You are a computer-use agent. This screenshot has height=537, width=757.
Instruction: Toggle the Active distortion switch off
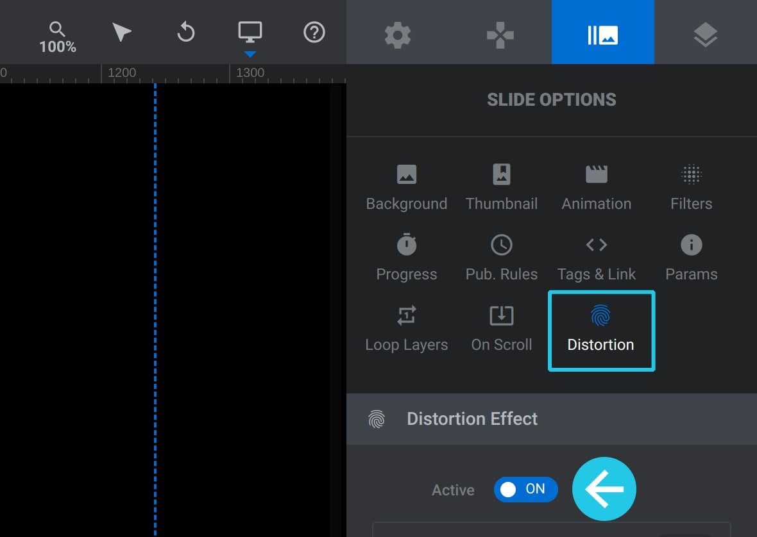coord(526,490)
